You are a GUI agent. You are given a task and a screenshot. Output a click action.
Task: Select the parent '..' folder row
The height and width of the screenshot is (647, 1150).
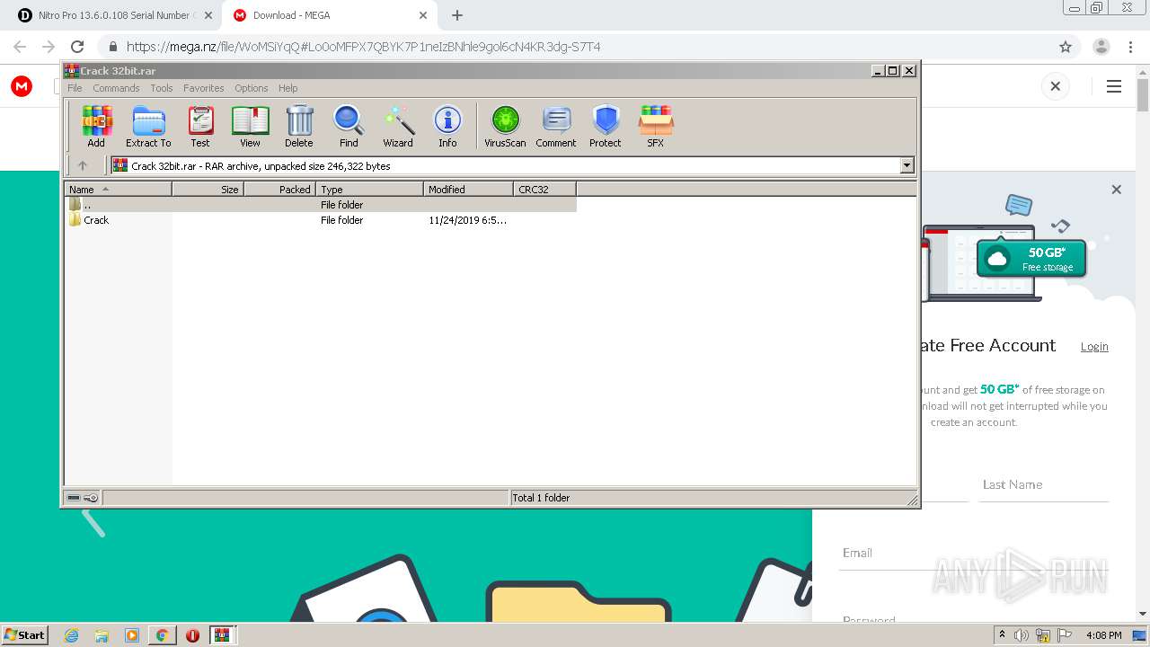pyautogui.click(x=321, y=205)
